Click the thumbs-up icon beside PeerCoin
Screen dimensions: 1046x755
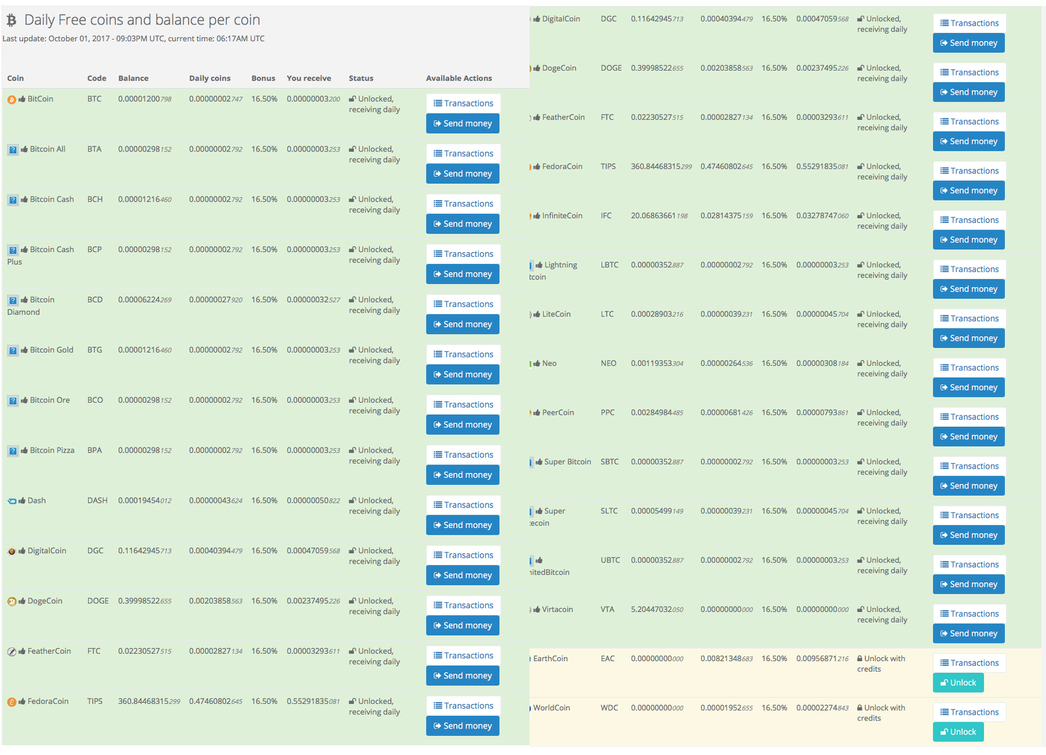pos(537,413)
